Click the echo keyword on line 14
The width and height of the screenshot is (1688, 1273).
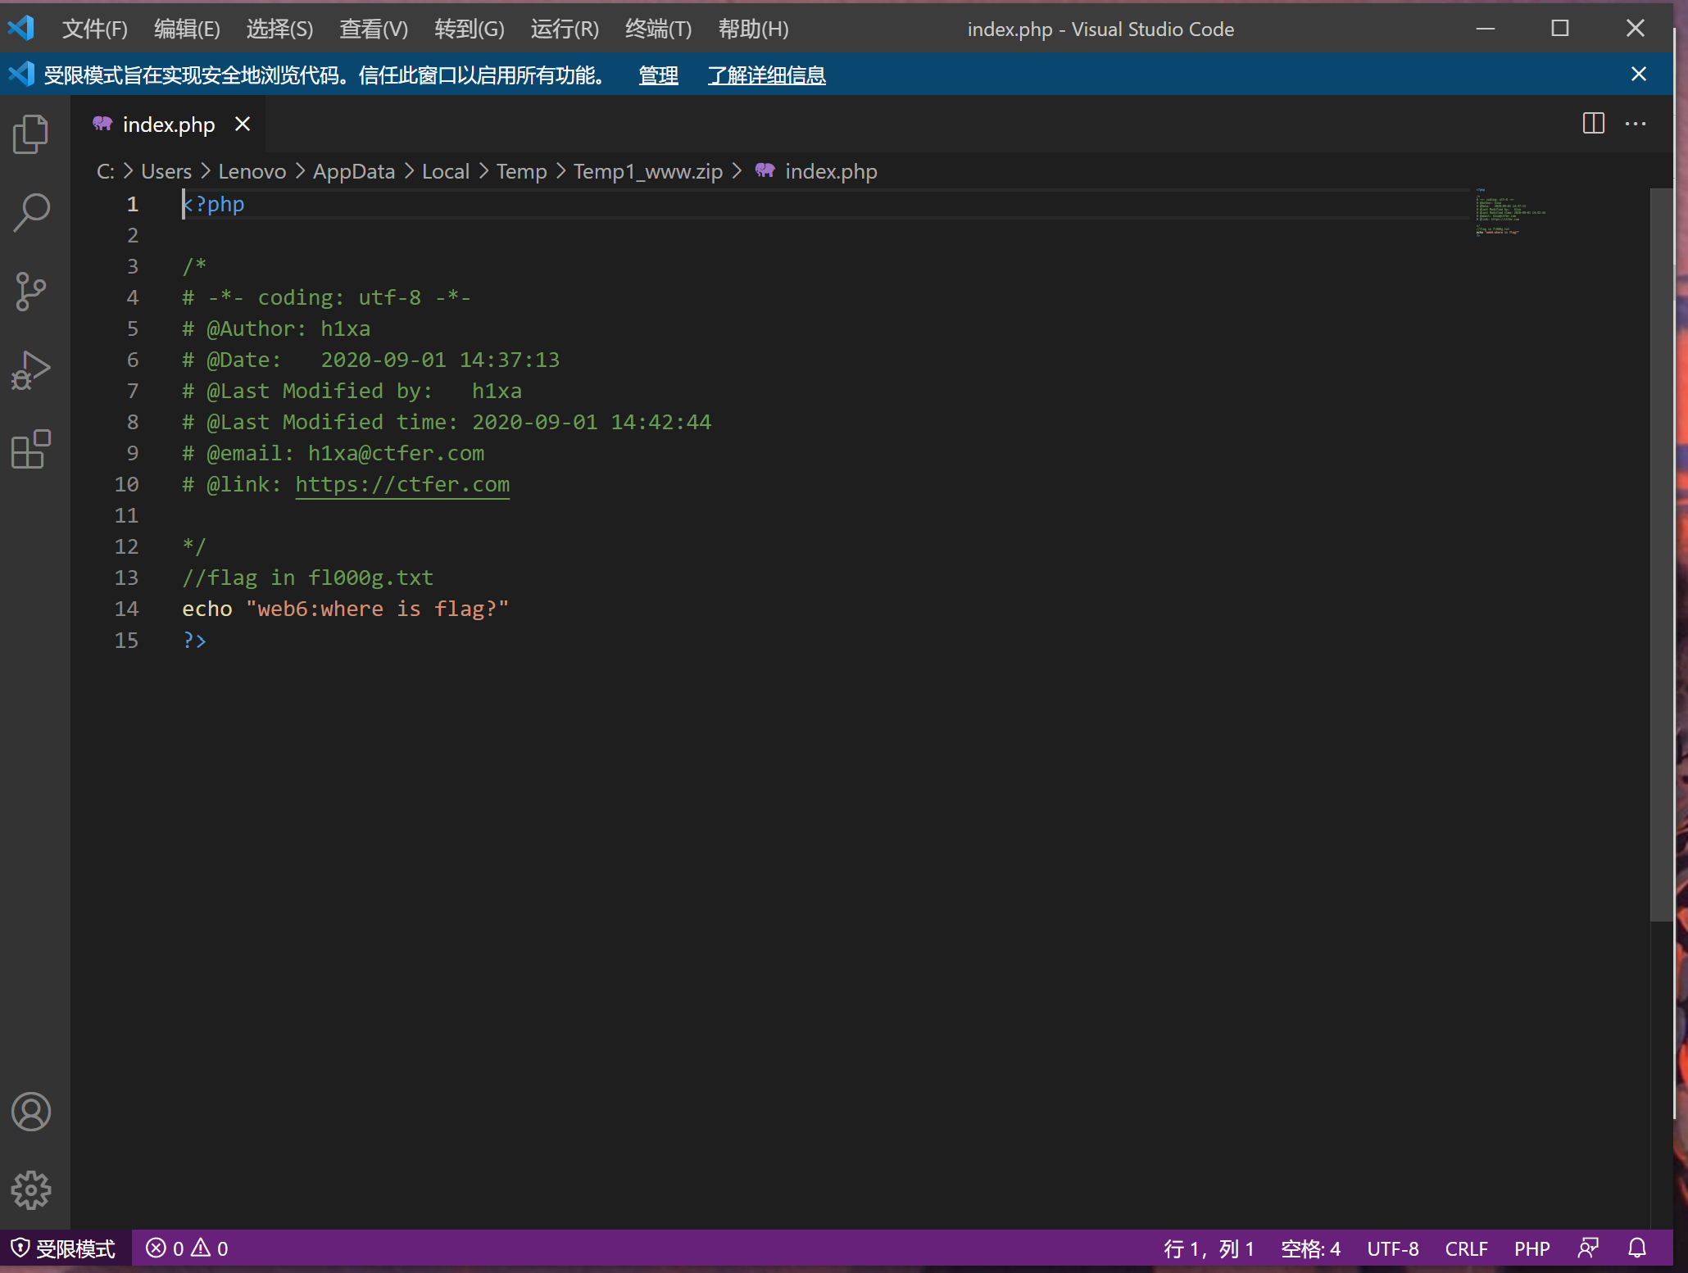coord(207,609)
